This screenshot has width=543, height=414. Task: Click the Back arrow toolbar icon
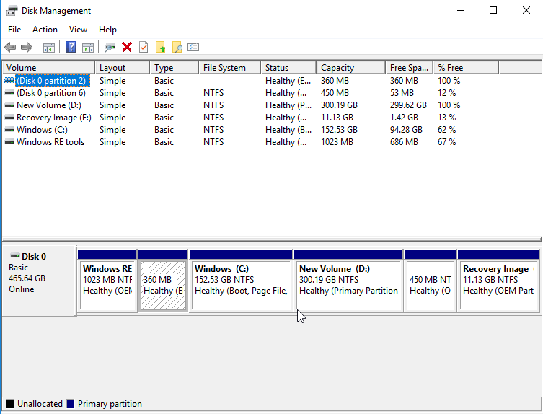click(x=10, y=48)
